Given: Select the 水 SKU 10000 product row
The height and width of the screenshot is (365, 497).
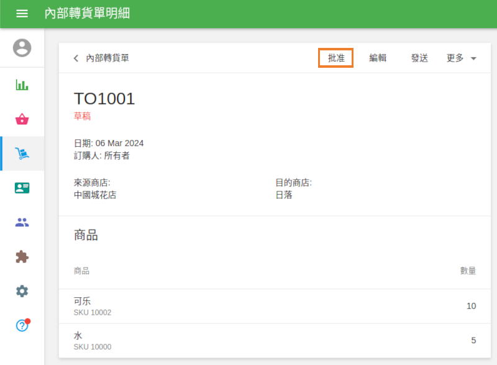Looking at the screenshot, I should point(275,340).
